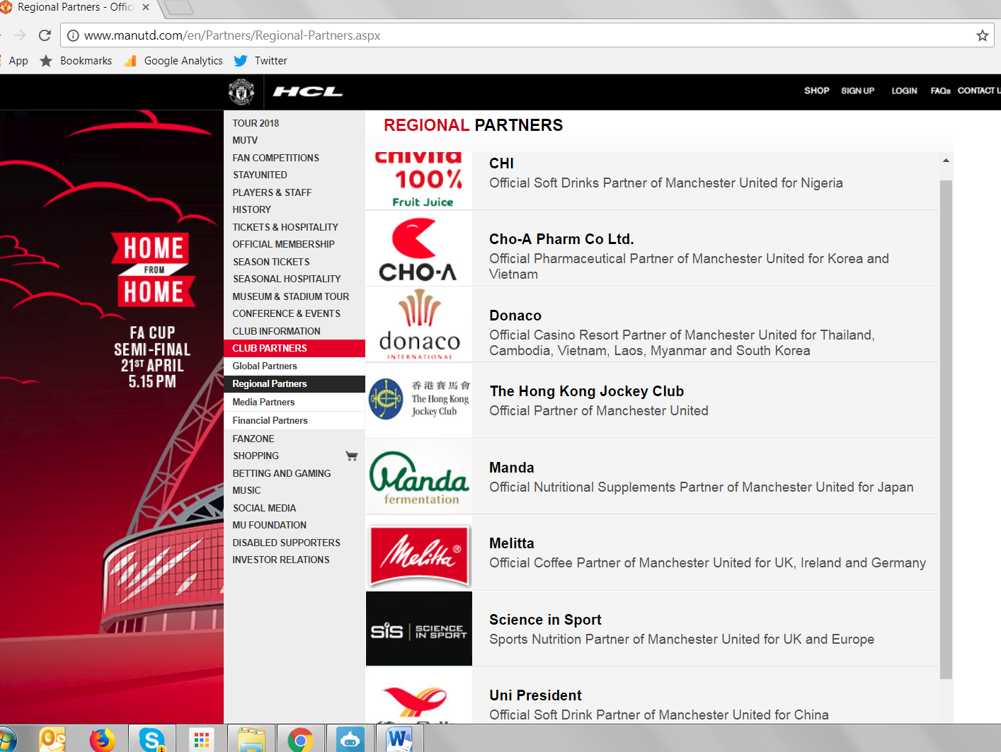
Task: Open the blue robot app in taskbar
Action: tap(350, 740)
